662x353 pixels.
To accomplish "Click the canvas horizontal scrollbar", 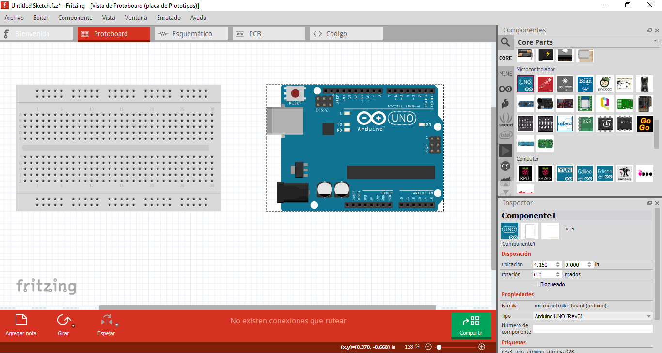I will [x=268, y=307].
